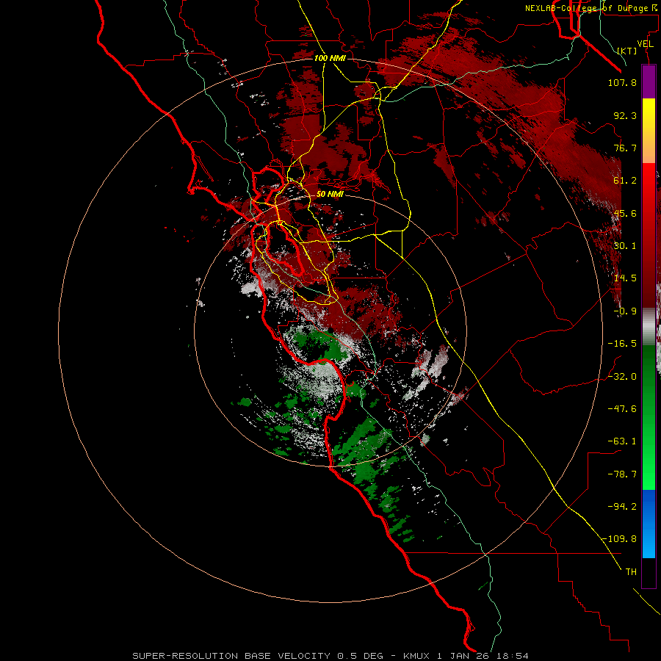The width and height of the screenshot is (661, 661).
Task: Click the 92.3 velocity scale value
Action: [625, 115]
